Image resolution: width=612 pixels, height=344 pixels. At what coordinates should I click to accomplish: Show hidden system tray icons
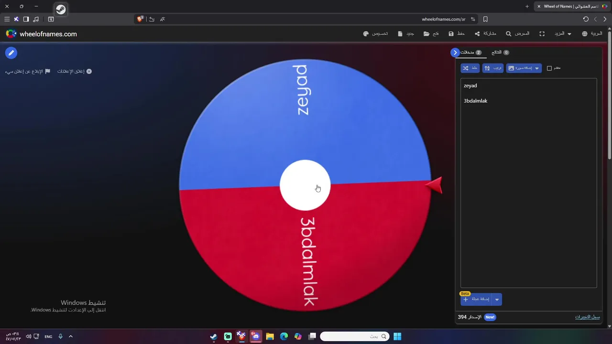70,336
